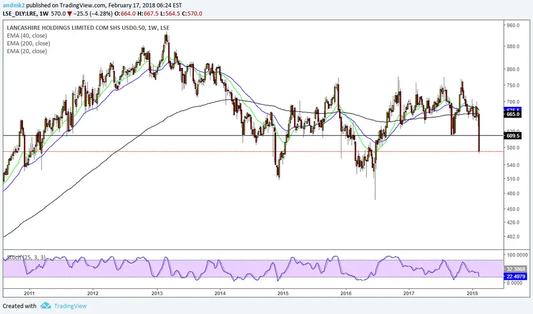Click the 32.3868 stochastic value tag
Screen dimensions: 533x314
(515, 269)
